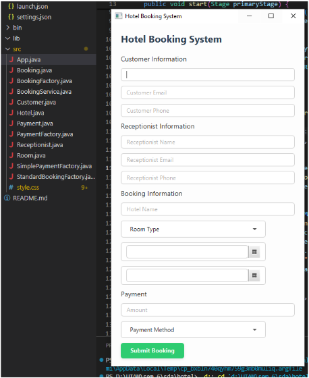Image resolution: width=309 pixels, height=378 pixels.
Task: Click the Customer Email field
Action: pos(208,92)
